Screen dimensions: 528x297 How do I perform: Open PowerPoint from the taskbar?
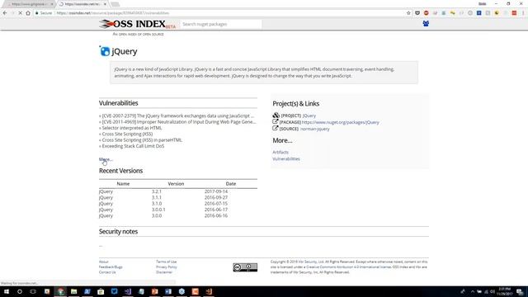[x=154, y=291]
